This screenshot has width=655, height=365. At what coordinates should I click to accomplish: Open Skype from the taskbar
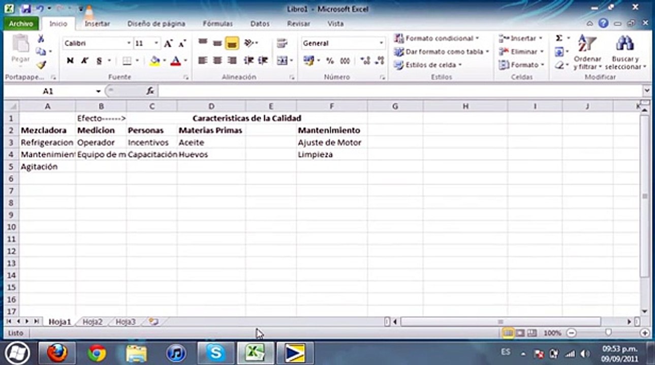tap(216, 353)
